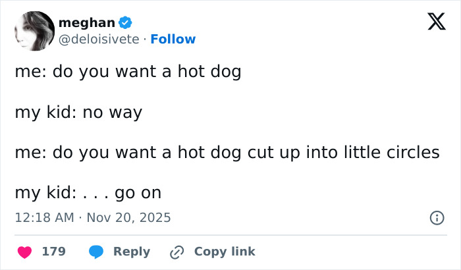The image size is (461, 270).
Task: Click the @deloisivete handle
Action: [99, 40]
